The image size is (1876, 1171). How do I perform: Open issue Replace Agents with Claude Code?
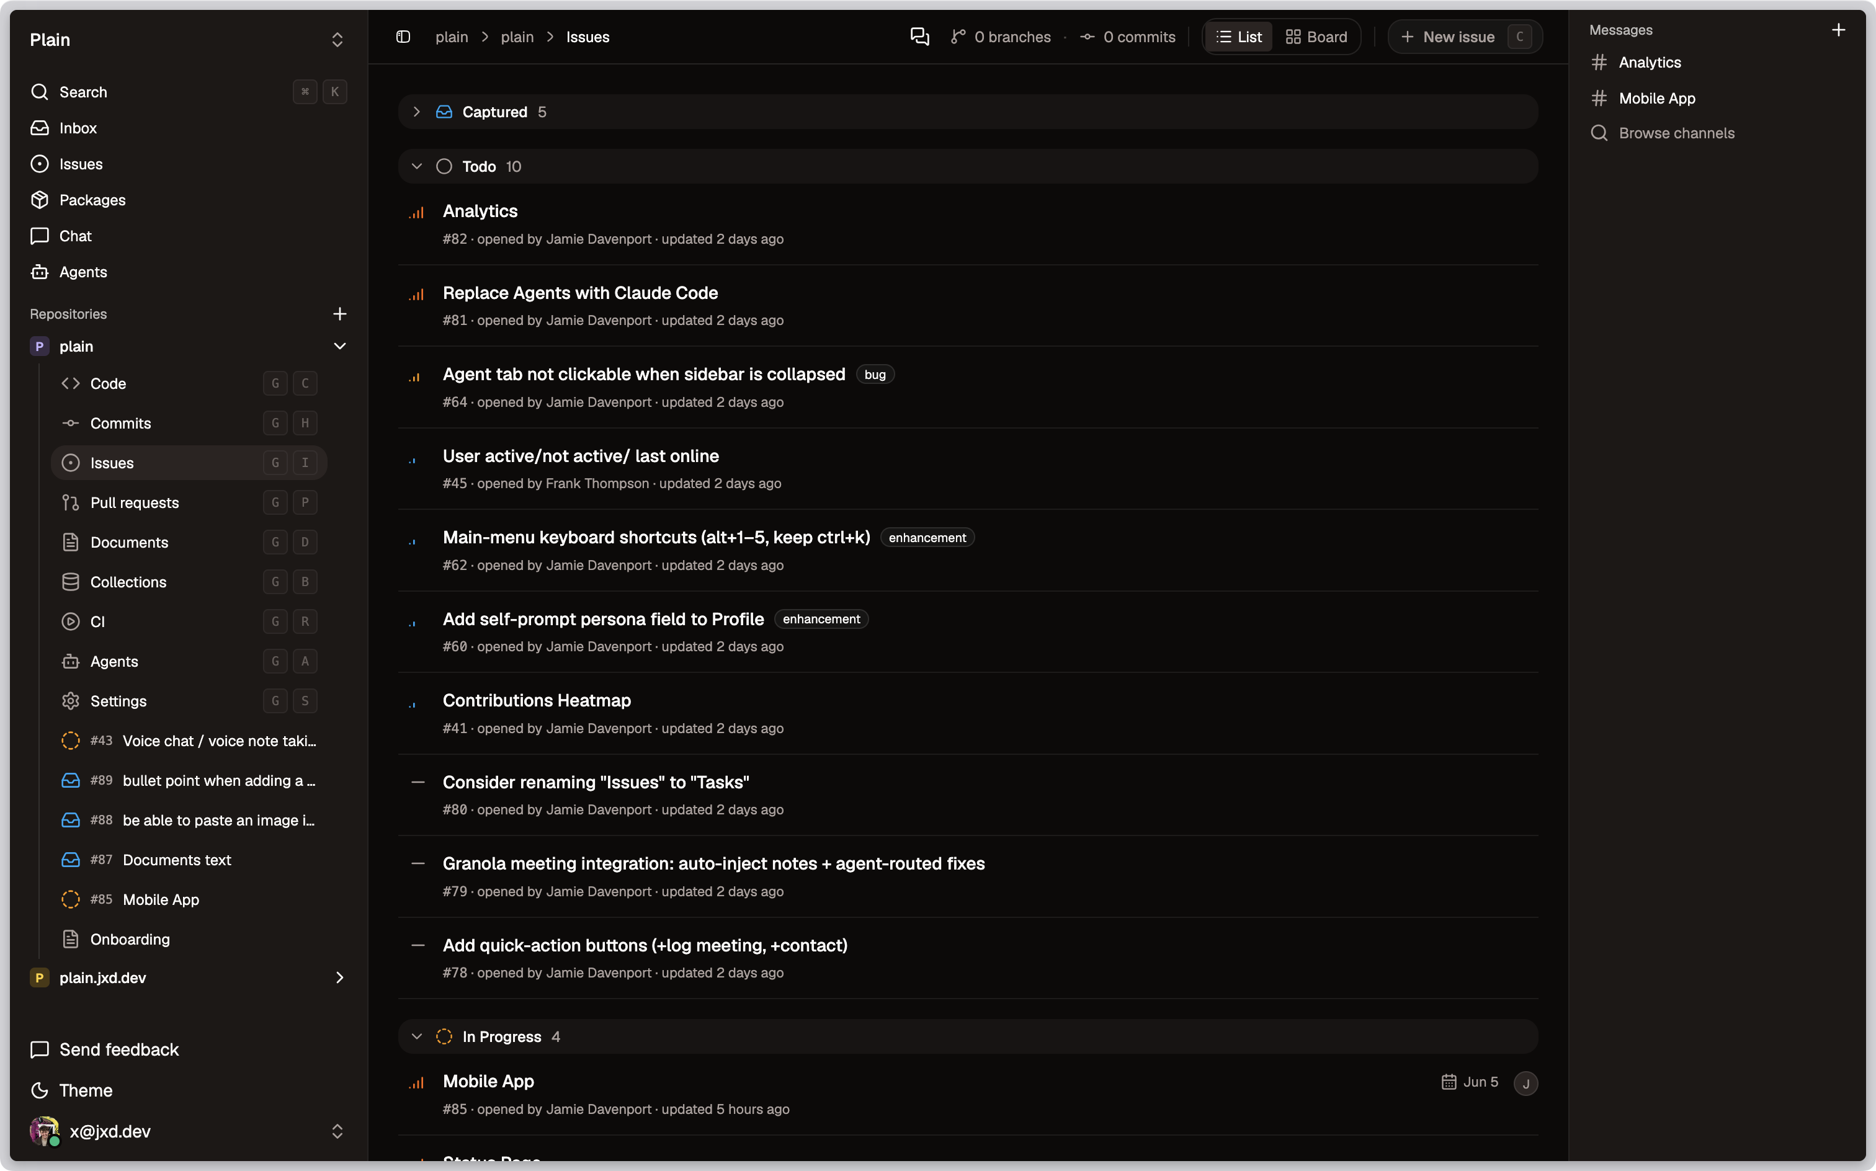tap(580, 293)
